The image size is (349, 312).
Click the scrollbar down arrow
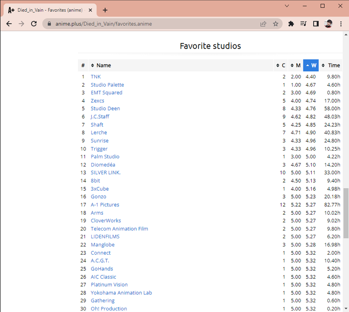(345, 309)
